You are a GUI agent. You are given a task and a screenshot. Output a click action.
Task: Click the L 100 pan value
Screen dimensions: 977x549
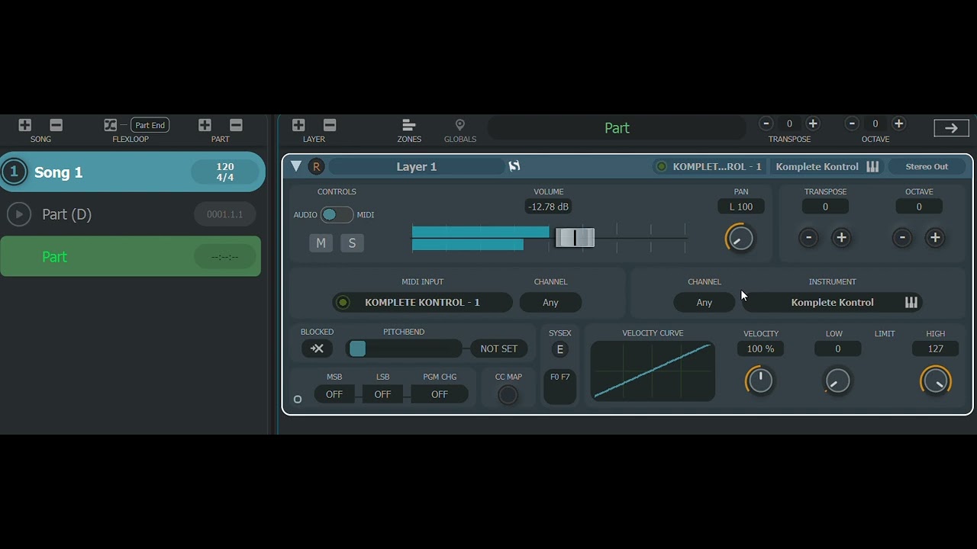click(741, 207)
